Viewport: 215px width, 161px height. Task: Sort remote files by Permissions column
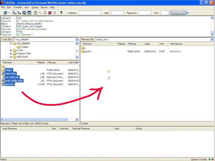[178, 44]
